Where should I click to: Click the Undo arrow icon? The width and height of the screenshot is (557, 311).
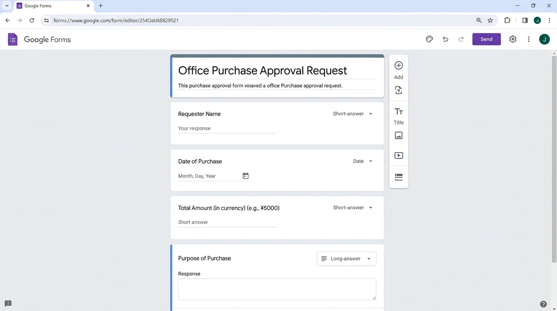tap(445, 39)
